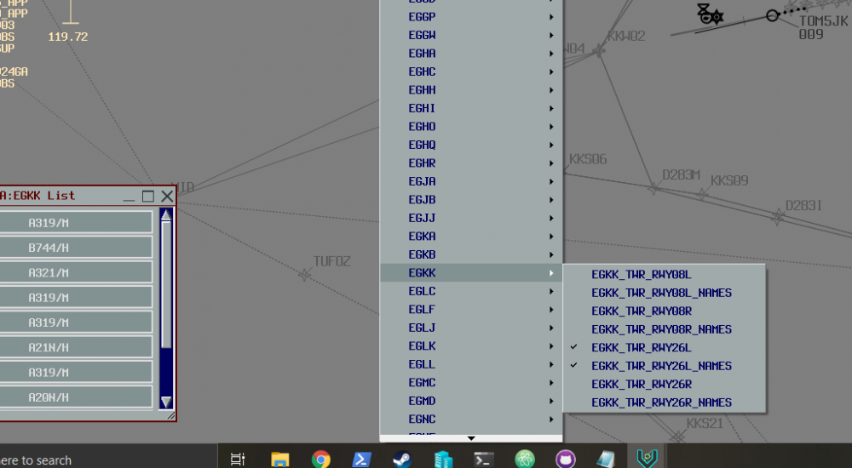Click the EGKK List window resize grip
This screenshot has width=852, height=468.
tap(170, 416)
